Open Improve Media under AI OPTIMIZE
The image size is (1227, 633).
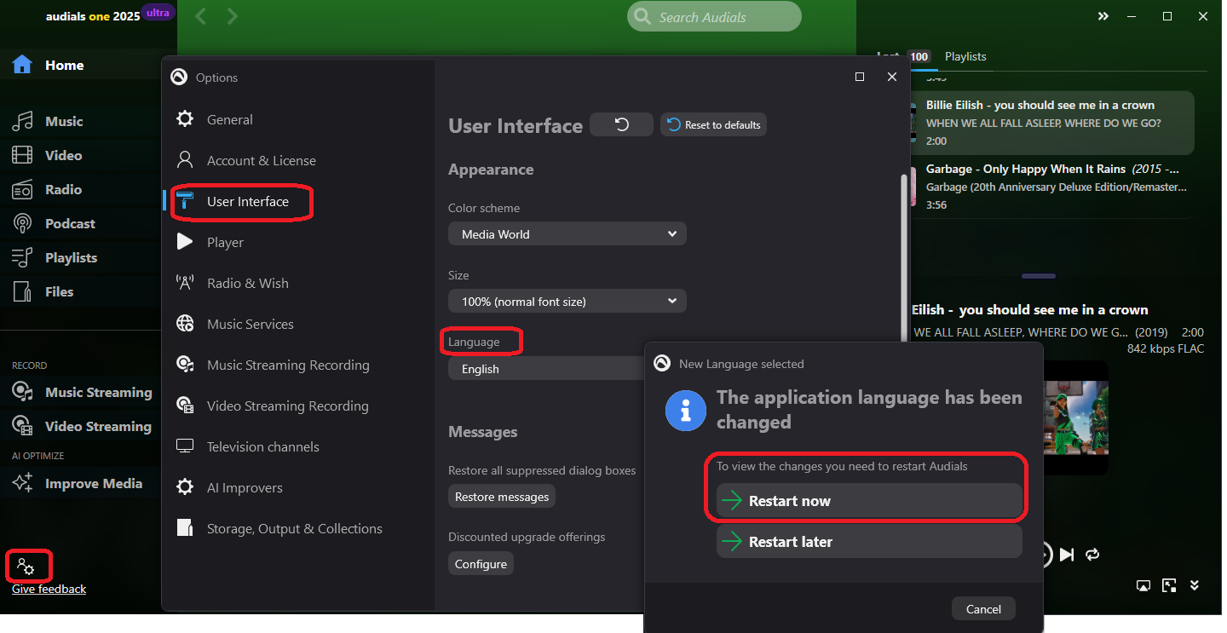click(95, 483)
